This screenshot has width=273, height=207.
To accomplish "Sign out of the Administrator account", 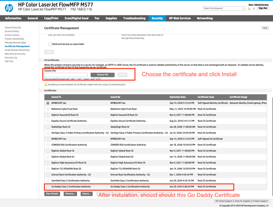I will click(263, 8).
